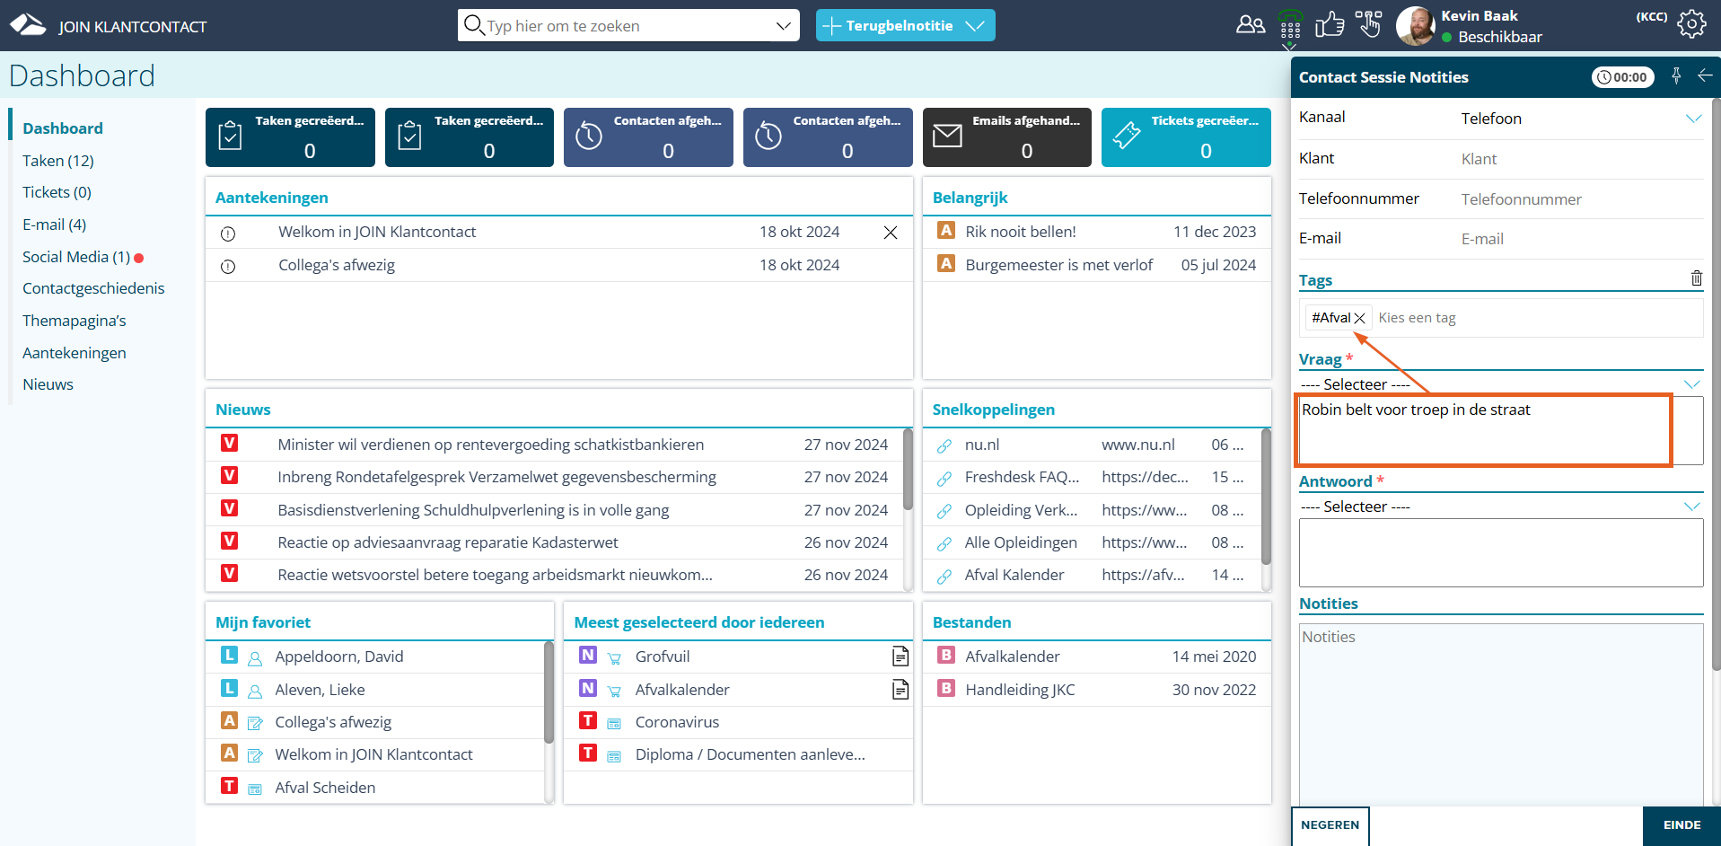Open Themapagina's in sidebar
This screenshot has width=1721, height=846.
point(75,321)
